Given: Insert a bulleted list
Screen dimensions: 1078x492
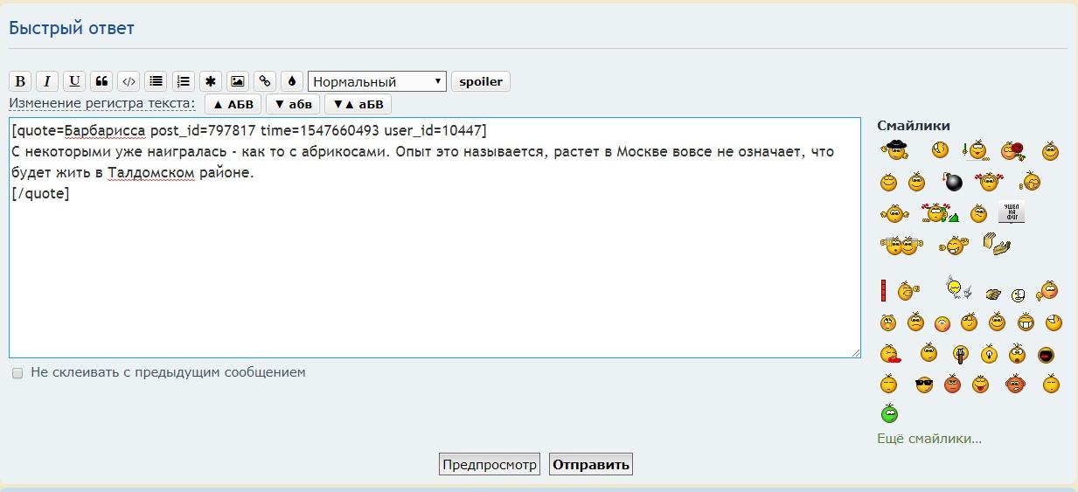Looking at the screenshot, I should [x=156, y=81].
